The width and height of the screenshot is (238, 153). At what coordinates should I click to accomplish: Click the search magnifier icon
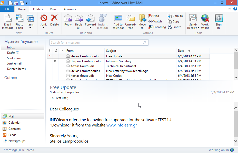(x=144, y=43)
